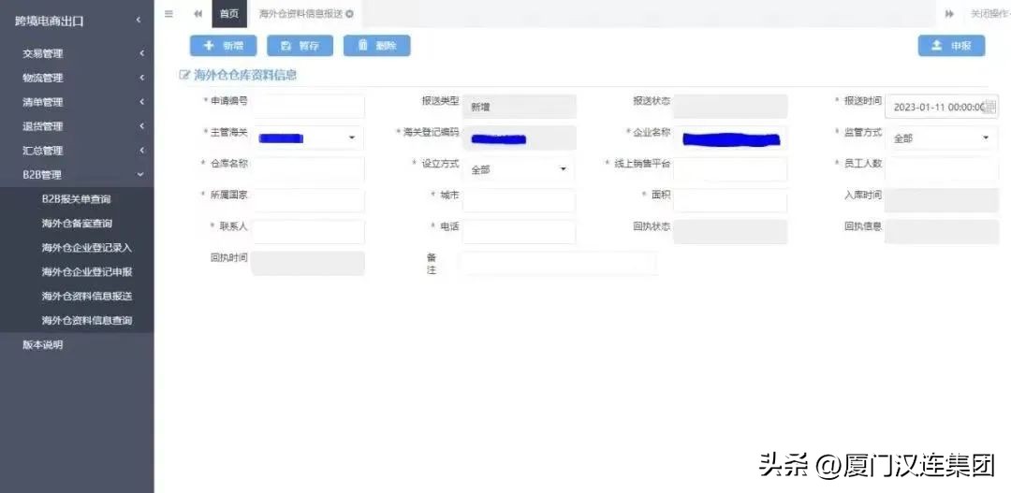Expand the 物流管理 menu
This screenshot has height=493, width=1011.
click(x=78, y=78)
